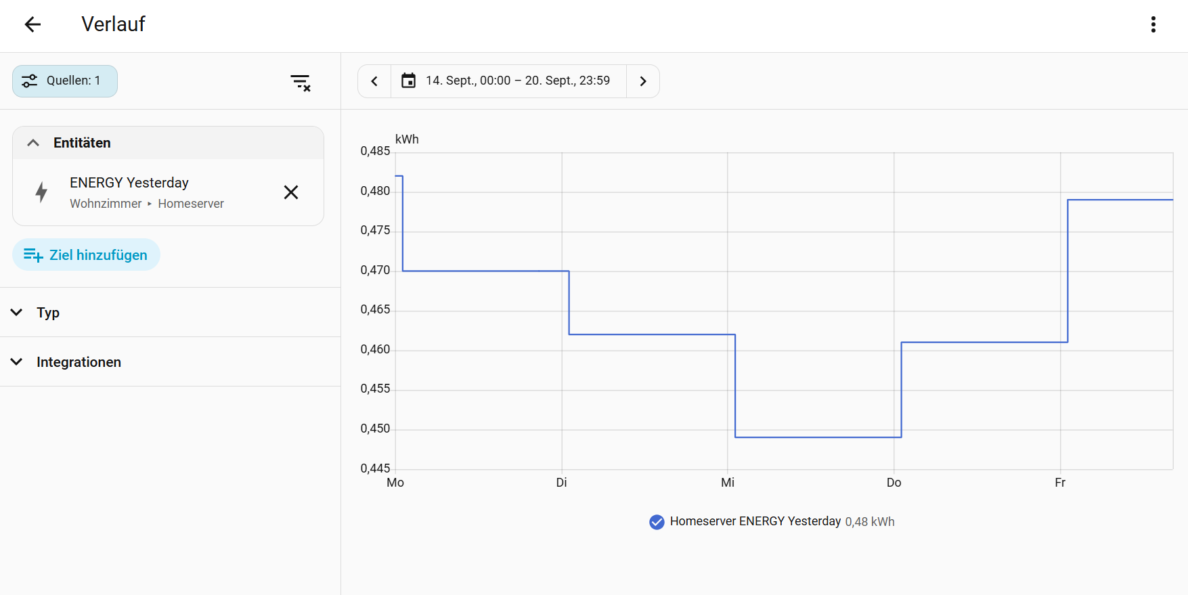Go to previous date range
Viewport: 1188px width, 595px height.
(374, 81)
